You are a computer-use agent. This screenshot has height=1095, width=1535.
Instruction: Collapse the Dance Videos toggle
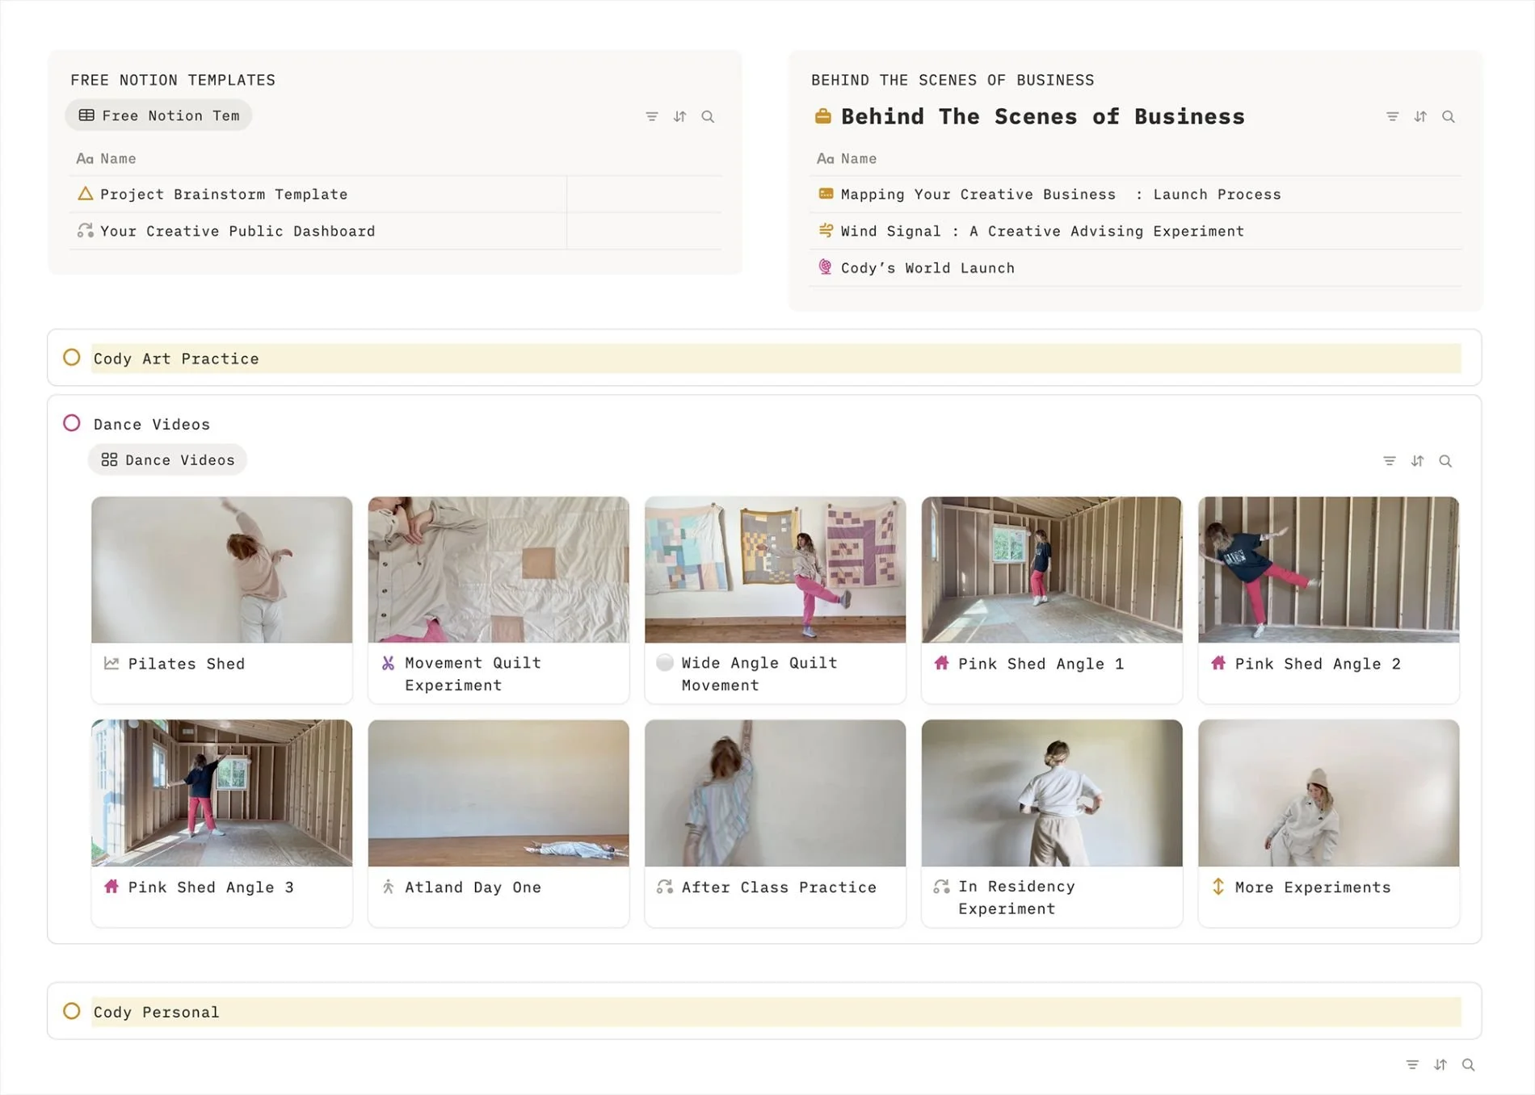[72, 422]
